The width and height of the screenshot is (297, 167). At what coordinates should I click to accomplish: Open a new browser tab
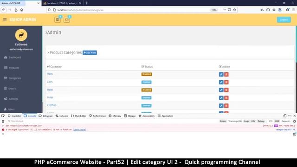coord(87,3)
